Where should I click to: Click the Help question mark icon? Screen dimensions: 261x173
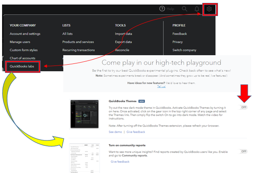click(x=162, y=9)
